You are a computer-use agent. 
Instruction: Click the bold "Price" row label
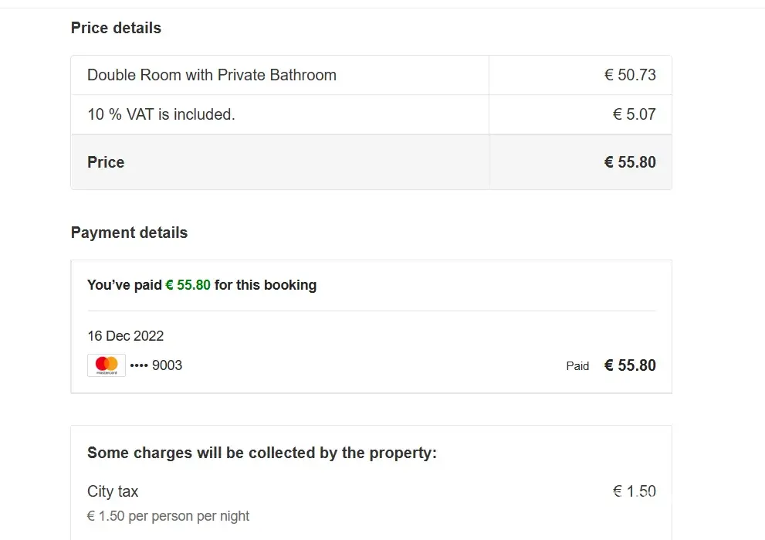[x=106, y=162]
